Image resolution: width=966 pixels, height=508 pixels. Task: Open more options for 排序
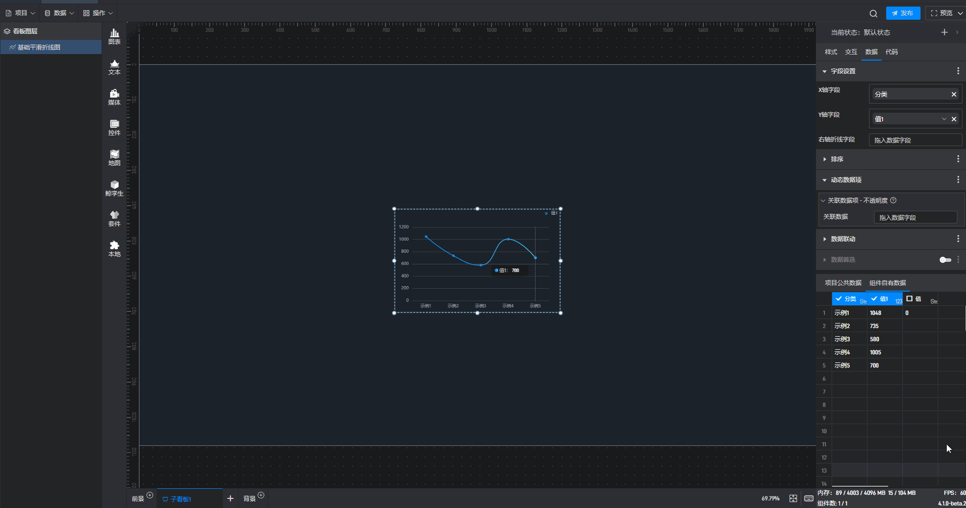click(958, 159)
